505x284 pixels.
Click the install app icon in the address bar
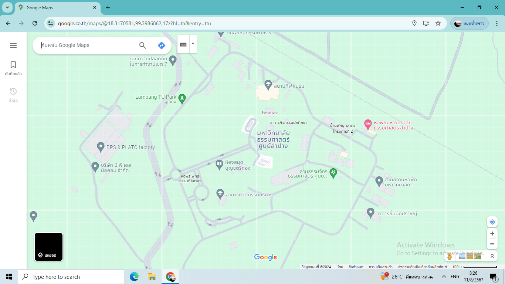426,23
